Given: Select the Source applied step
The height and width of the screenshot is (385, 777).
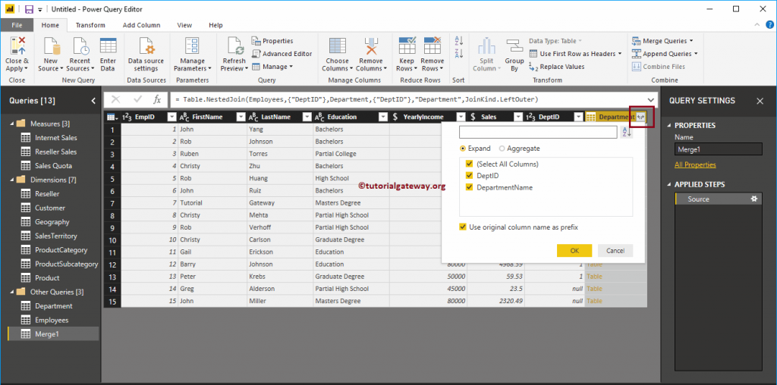Looking at the screenshot, I should (x=718, y=199).
